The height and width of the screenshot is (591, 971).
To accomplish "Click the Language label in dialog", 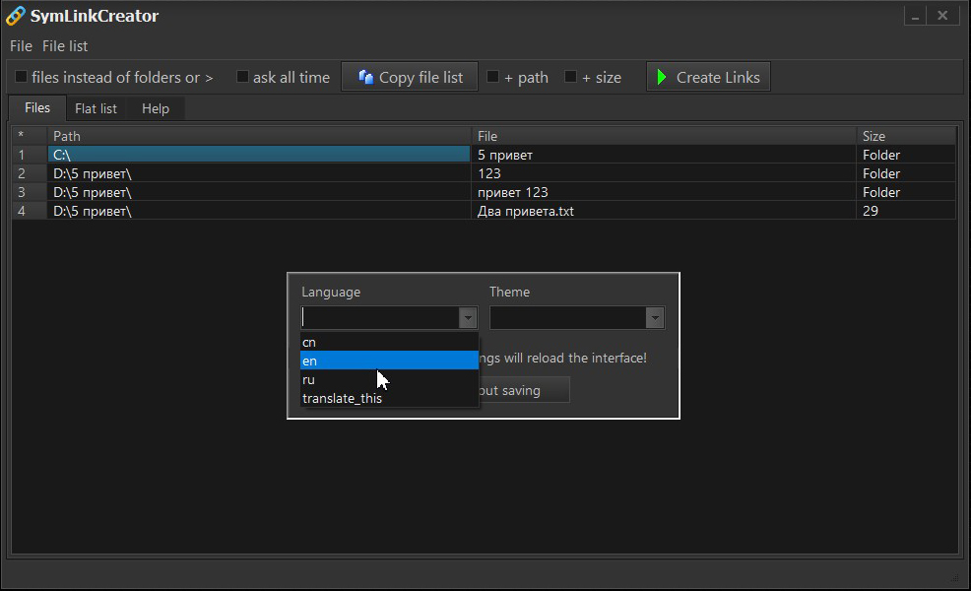I will (331, 292).
